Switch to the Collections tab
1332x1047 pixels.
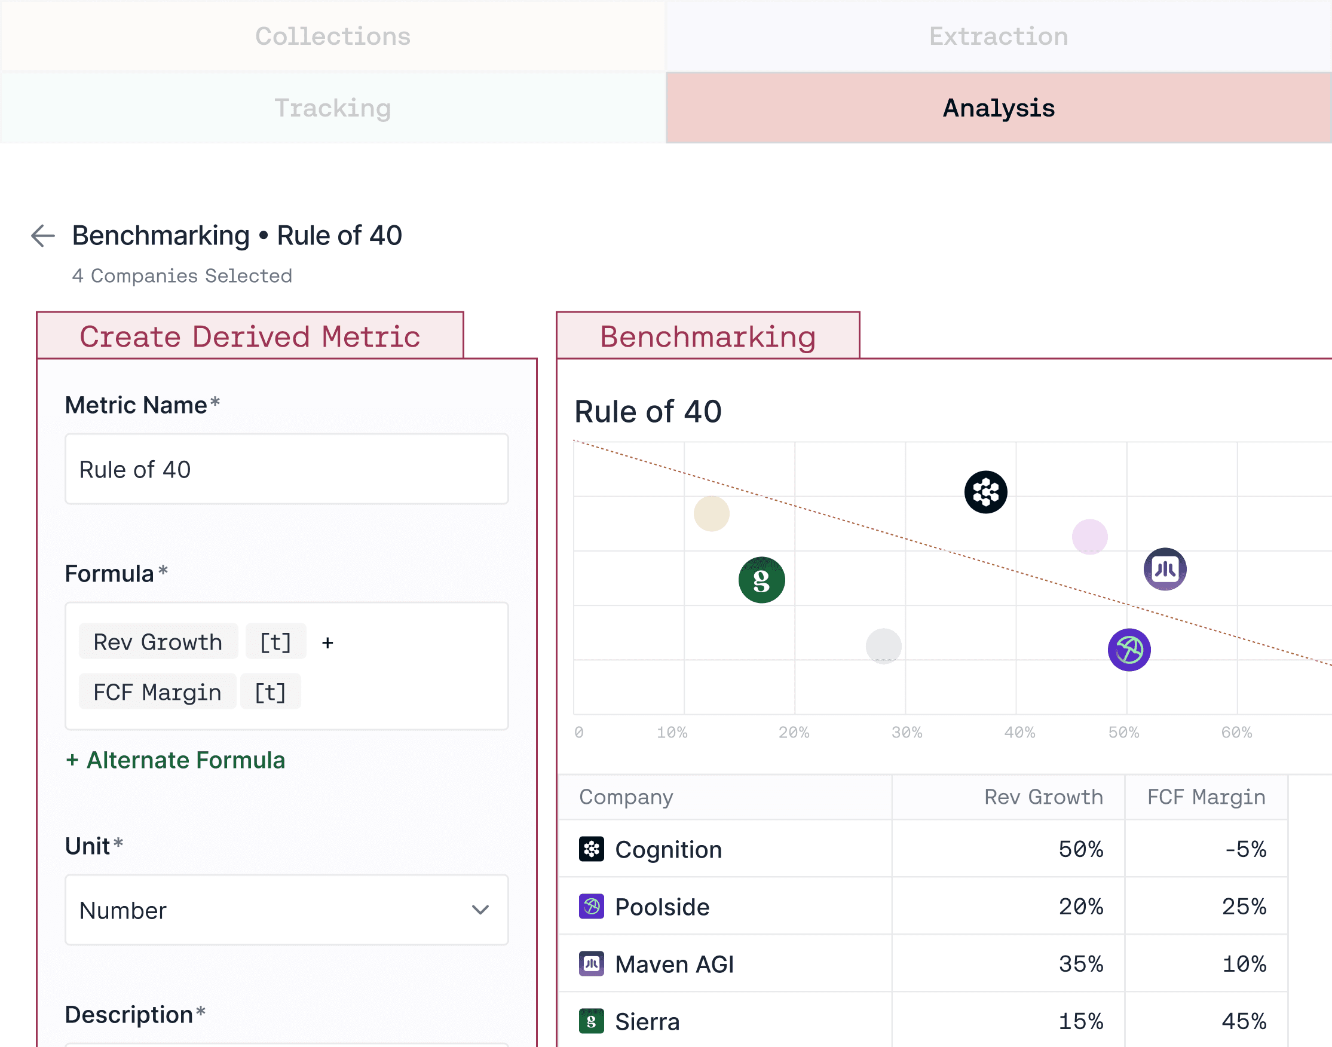click(333, 36)
